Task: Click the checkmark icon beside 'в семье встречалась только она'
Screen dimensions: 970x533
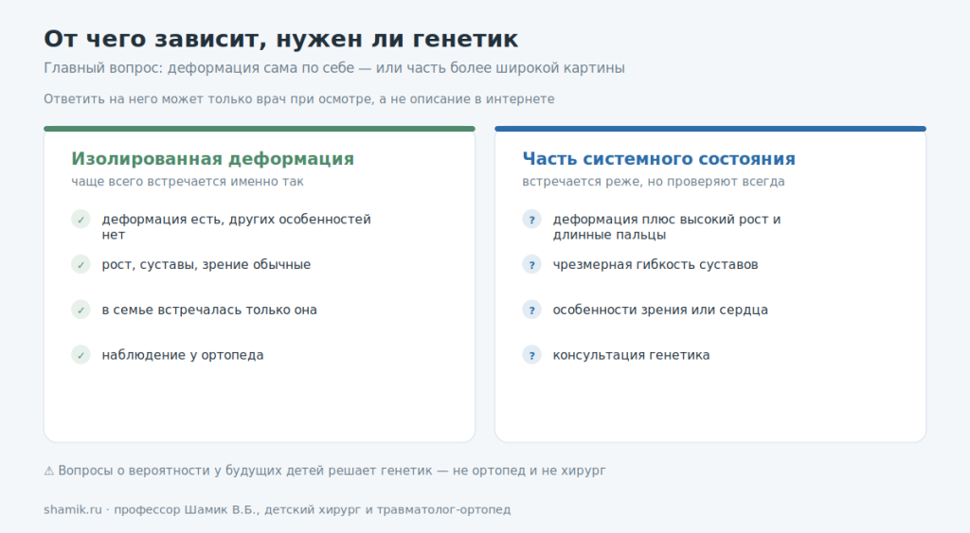Action: (81, 310)
